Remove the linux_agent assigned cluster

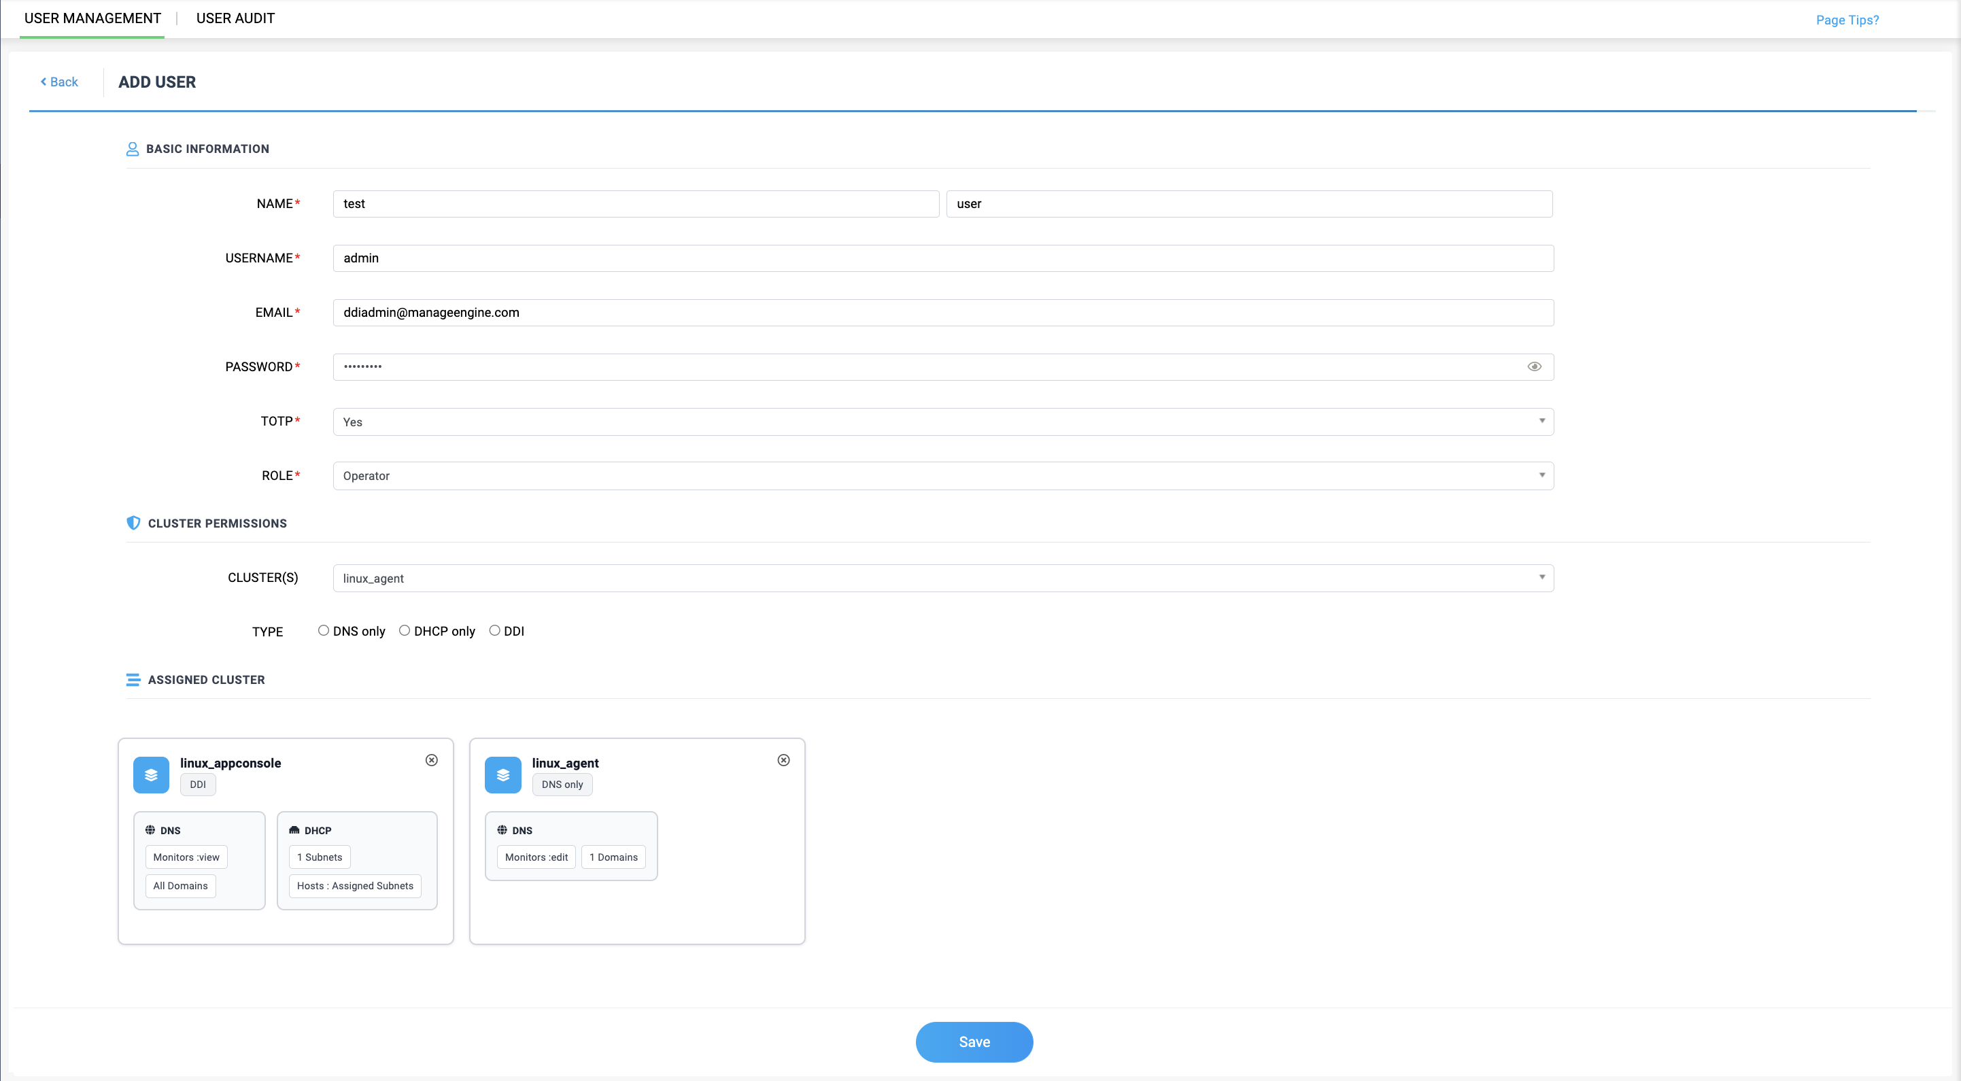pos(783,759)
